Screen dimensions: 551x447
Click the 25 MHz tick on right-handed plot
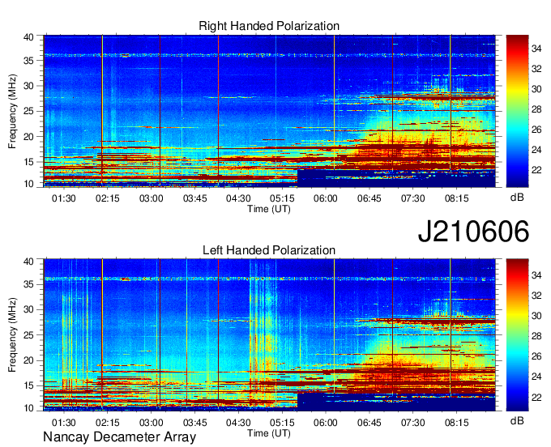[x=28, y=111]
